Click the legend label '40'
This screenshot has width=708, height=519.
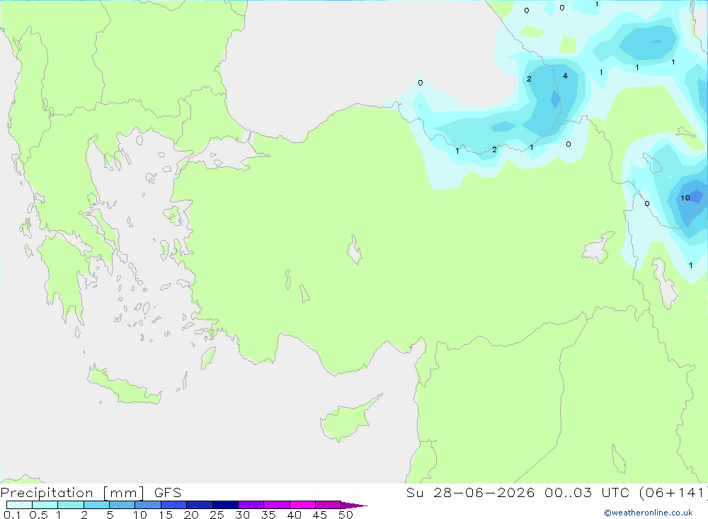(294, 515)
